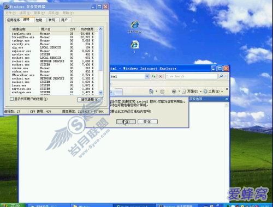
Task: Open the IE address bar dropdown
Action: (147, 76)
